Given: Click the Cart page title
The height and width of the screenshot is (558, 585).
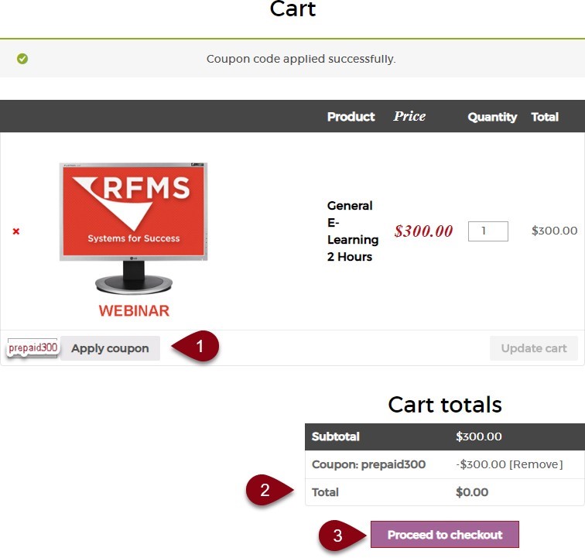Looking at the screenshot, I should coord(292,9).
